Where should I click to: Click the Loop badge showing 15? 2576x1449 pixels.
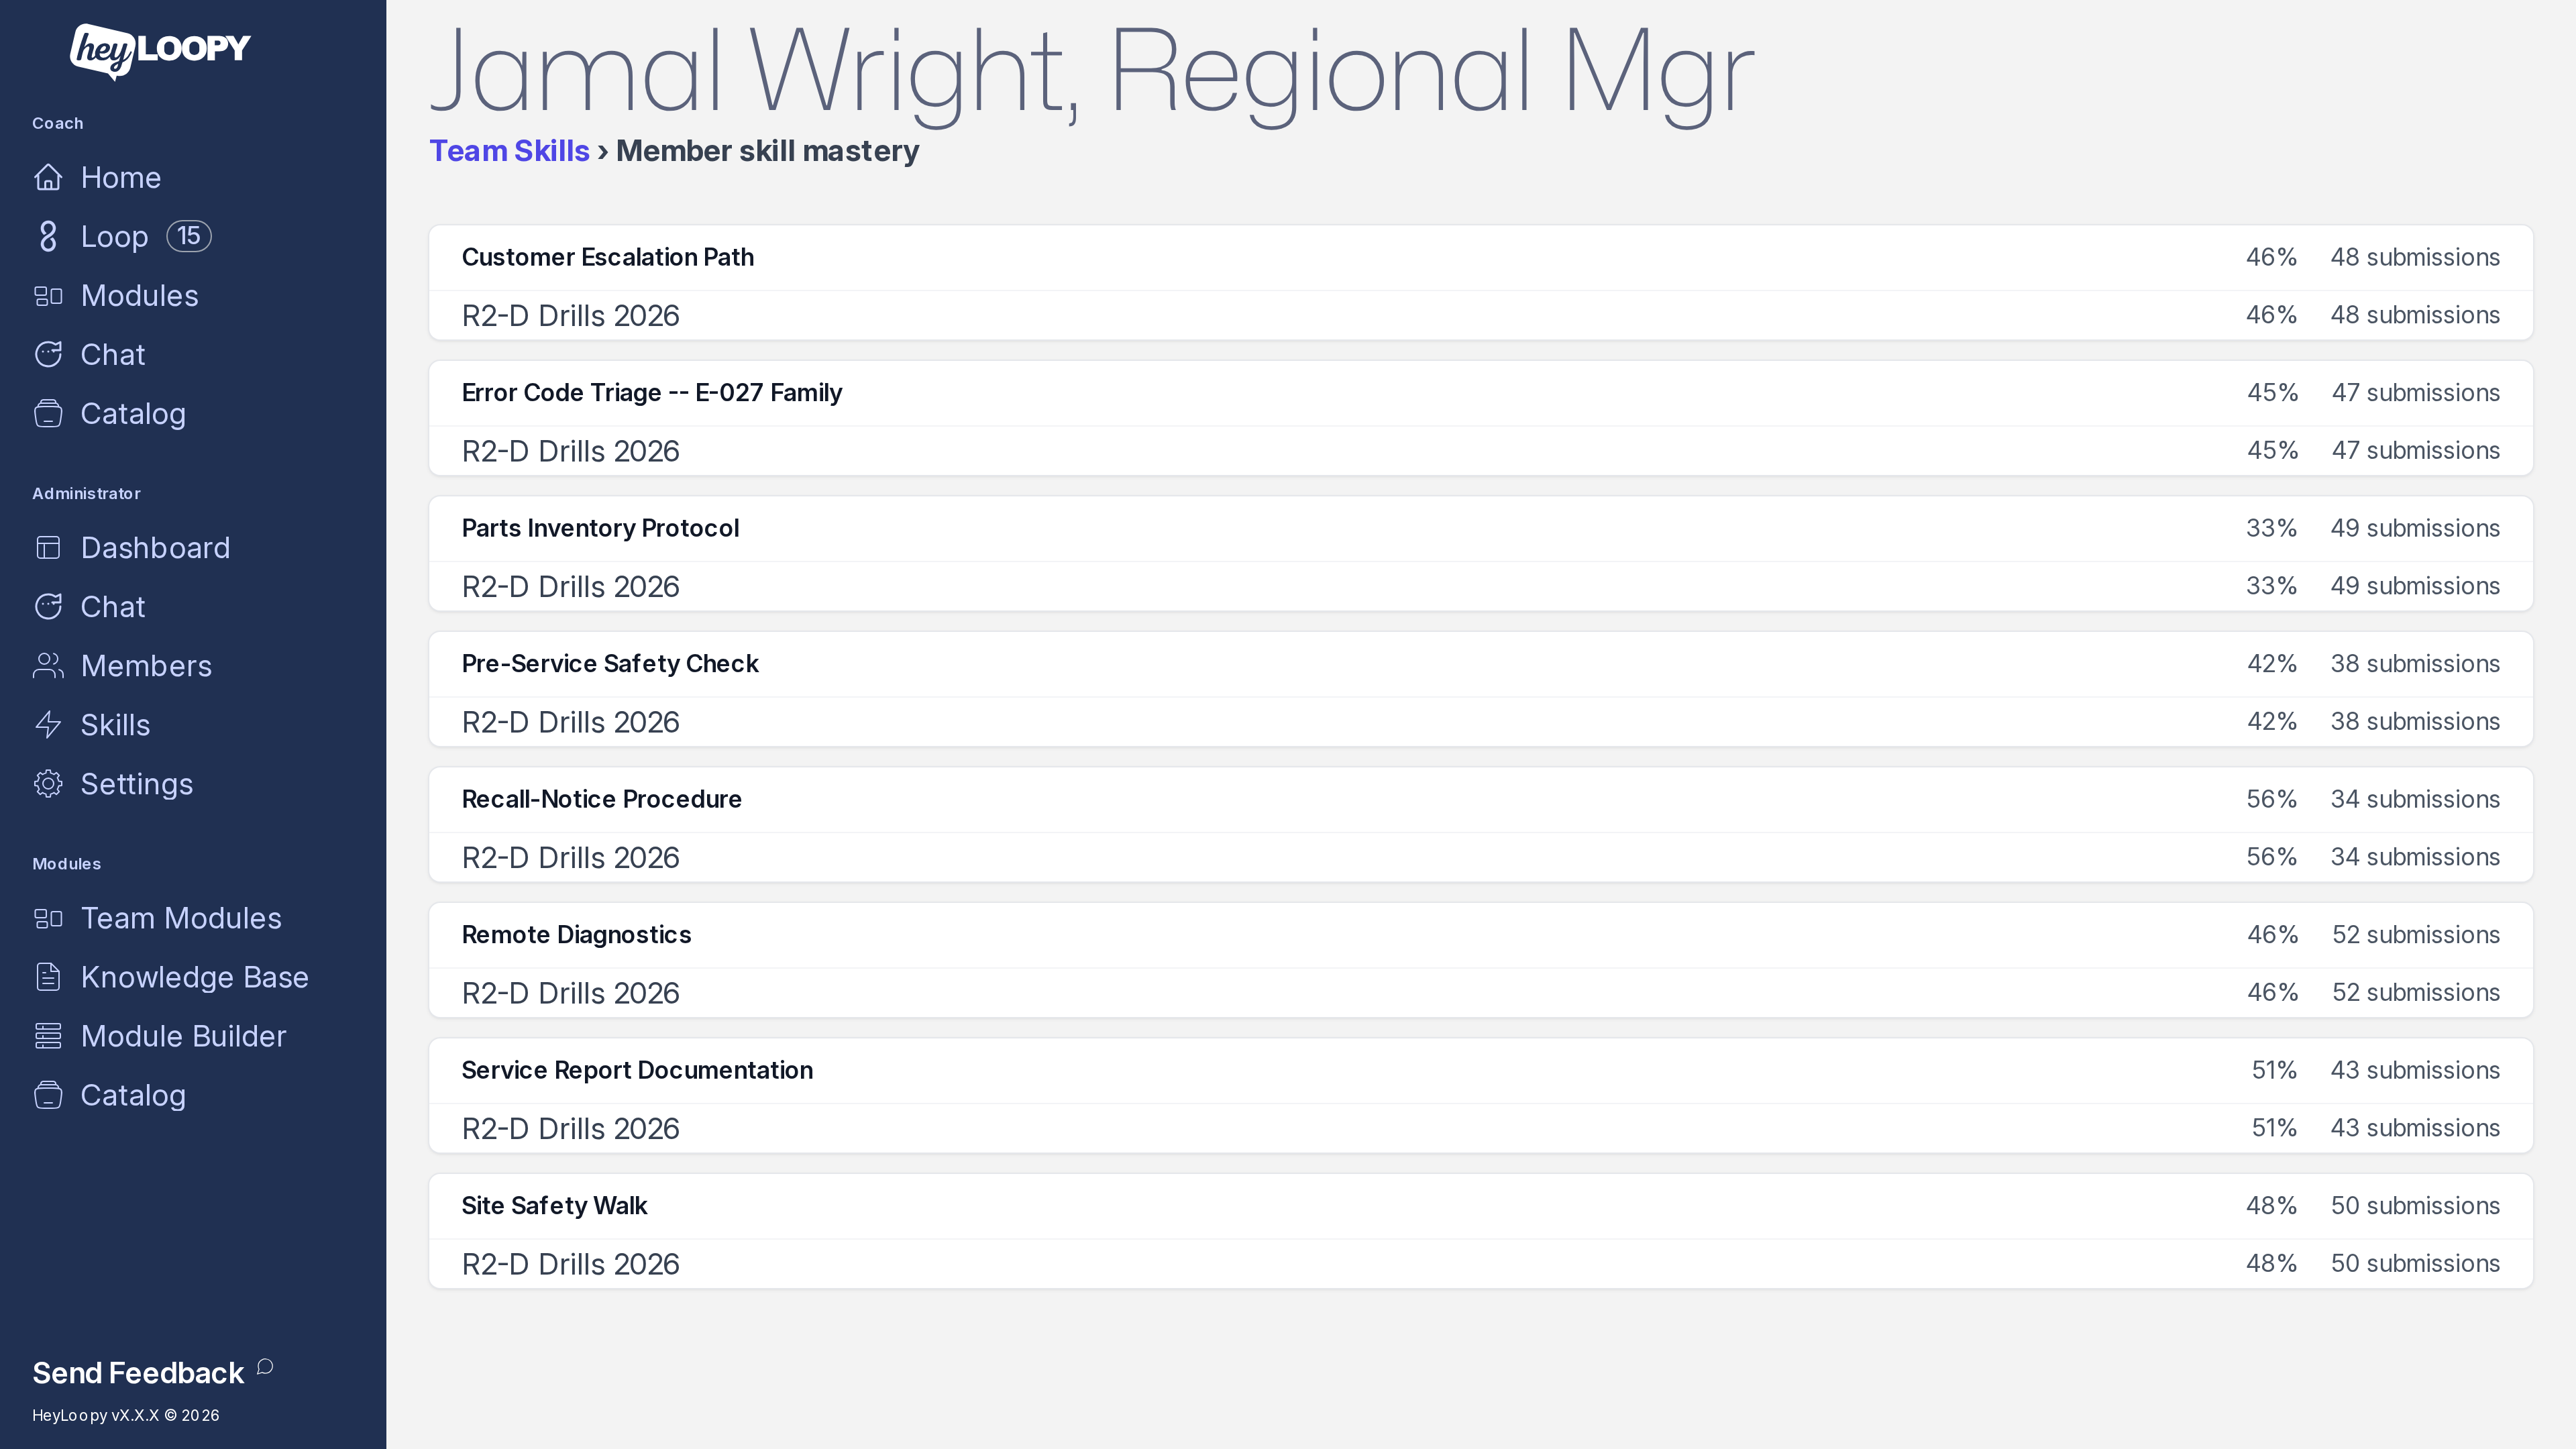click(x=189, y=236)
